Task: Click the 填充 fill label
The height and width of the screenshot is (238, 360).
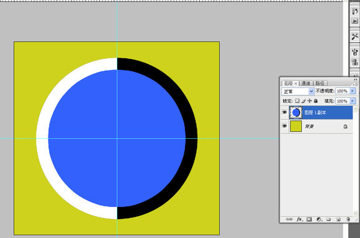Action: point(329,101)
